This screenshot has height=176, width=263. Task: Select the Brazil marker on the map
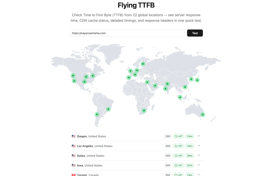click(108, 109)
